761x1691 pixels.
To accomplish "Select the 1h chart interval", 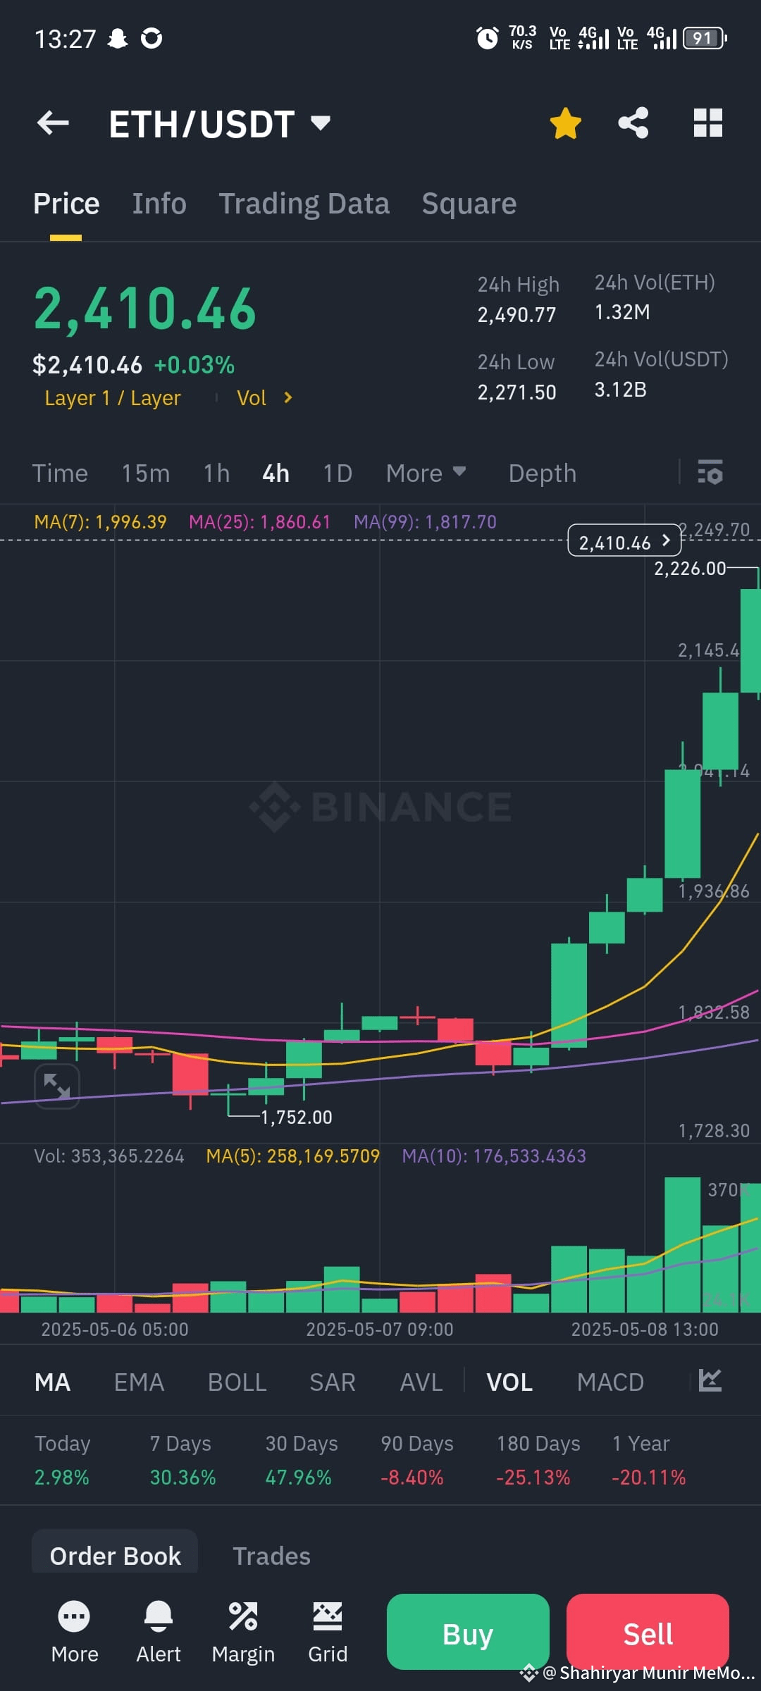I will click(216, 473).
